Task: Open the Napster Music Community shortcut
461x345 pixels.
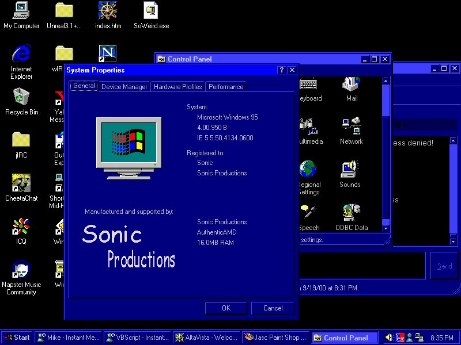Action: pos(21,270)
